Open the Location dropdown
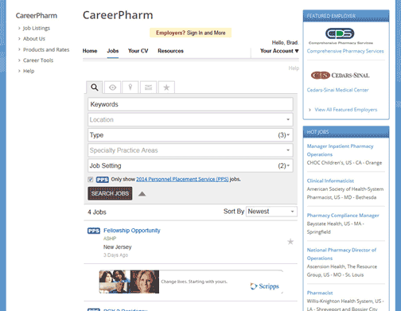The height and width of the screenshot is (311, 401). (x=190, y=119)
